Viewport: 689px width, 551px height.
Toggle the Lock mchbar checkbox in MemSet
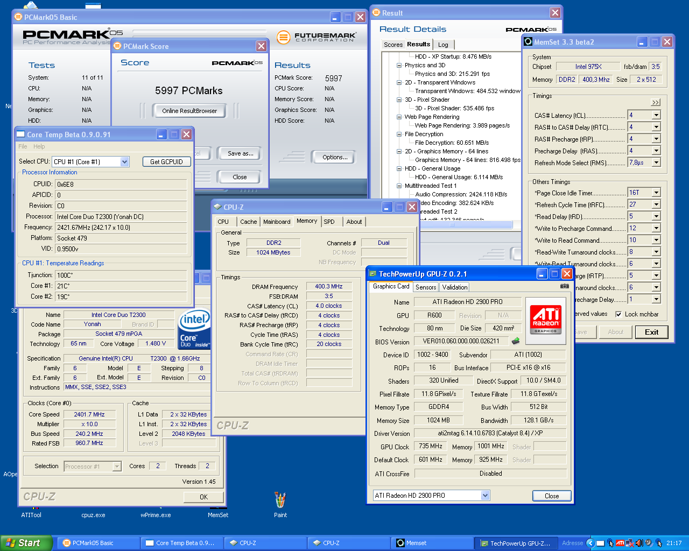(x=618, y=314)
